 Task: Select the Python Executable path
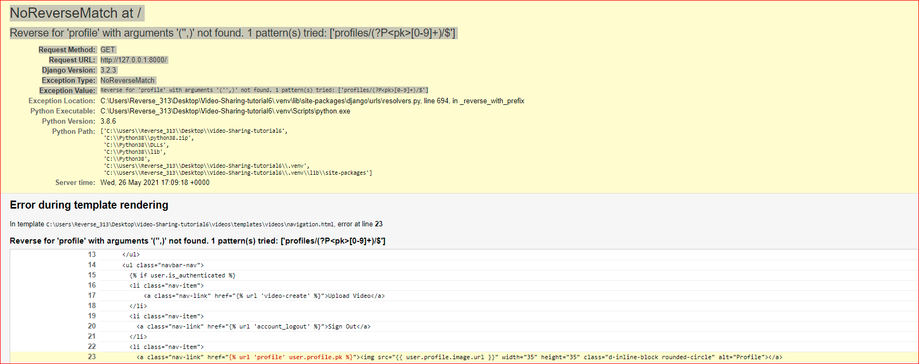click(225, 111)
